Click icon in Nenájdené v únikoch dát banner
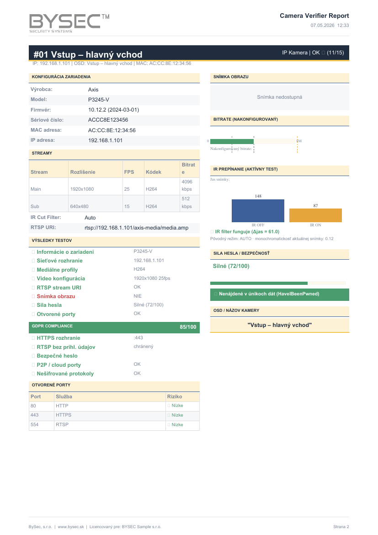 216,294
